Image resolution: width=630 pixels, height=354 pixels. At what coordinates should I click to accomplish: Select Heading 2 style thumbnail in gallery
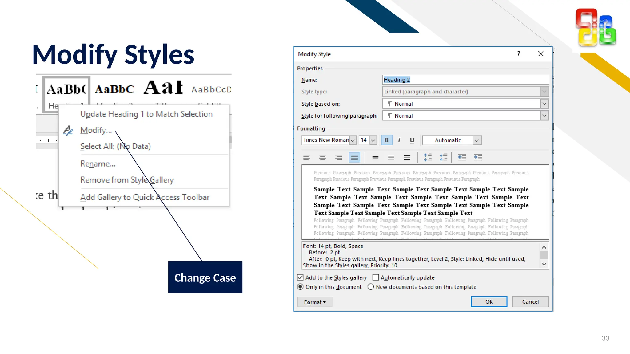point(115,92)
